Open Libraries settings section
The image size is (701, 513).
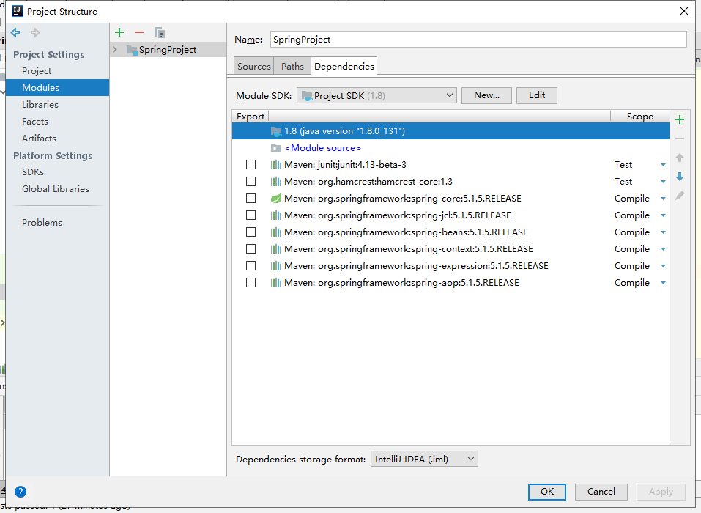[40, 104]
